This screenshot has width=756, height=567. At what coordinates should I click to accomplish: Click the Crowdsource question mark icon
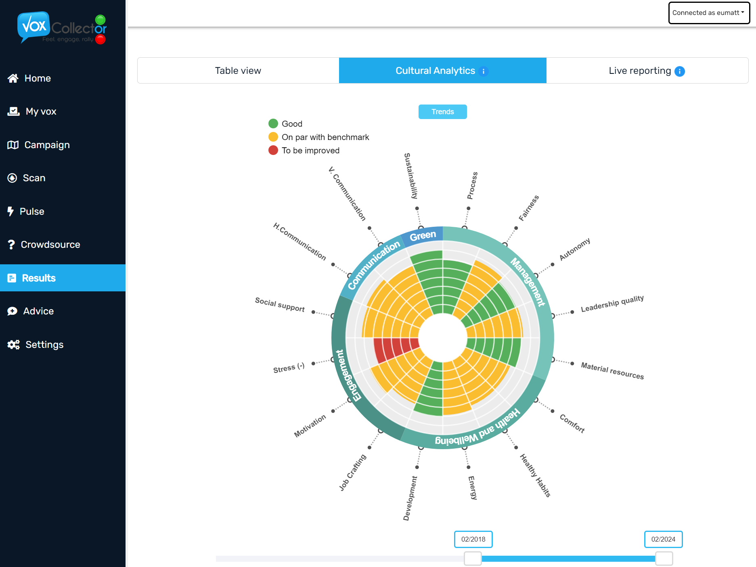click(x=11, y=245)
